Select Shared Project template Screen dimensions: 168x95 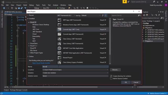tap(83, 58)
